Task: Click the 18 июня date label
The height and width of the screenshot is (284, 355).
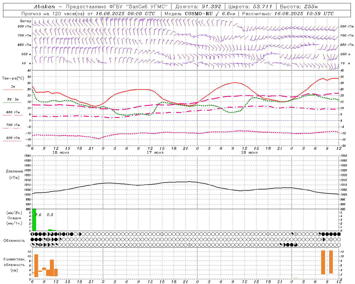Action: tap(249, 153)
